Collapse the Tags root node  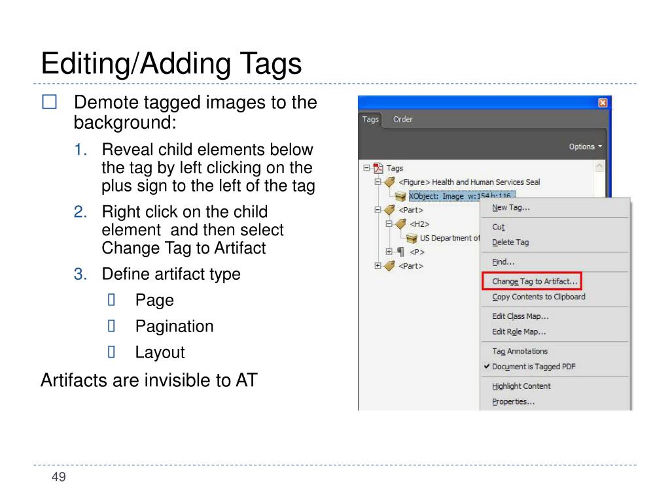pyautogui.click(x=366, y=168)
